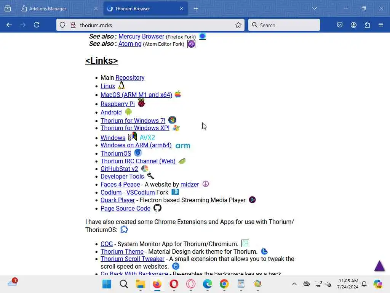The height and width of the screenshot is (293, 390).
Task: Close the Thorium Browser tab
Action: tap(182, 9)
